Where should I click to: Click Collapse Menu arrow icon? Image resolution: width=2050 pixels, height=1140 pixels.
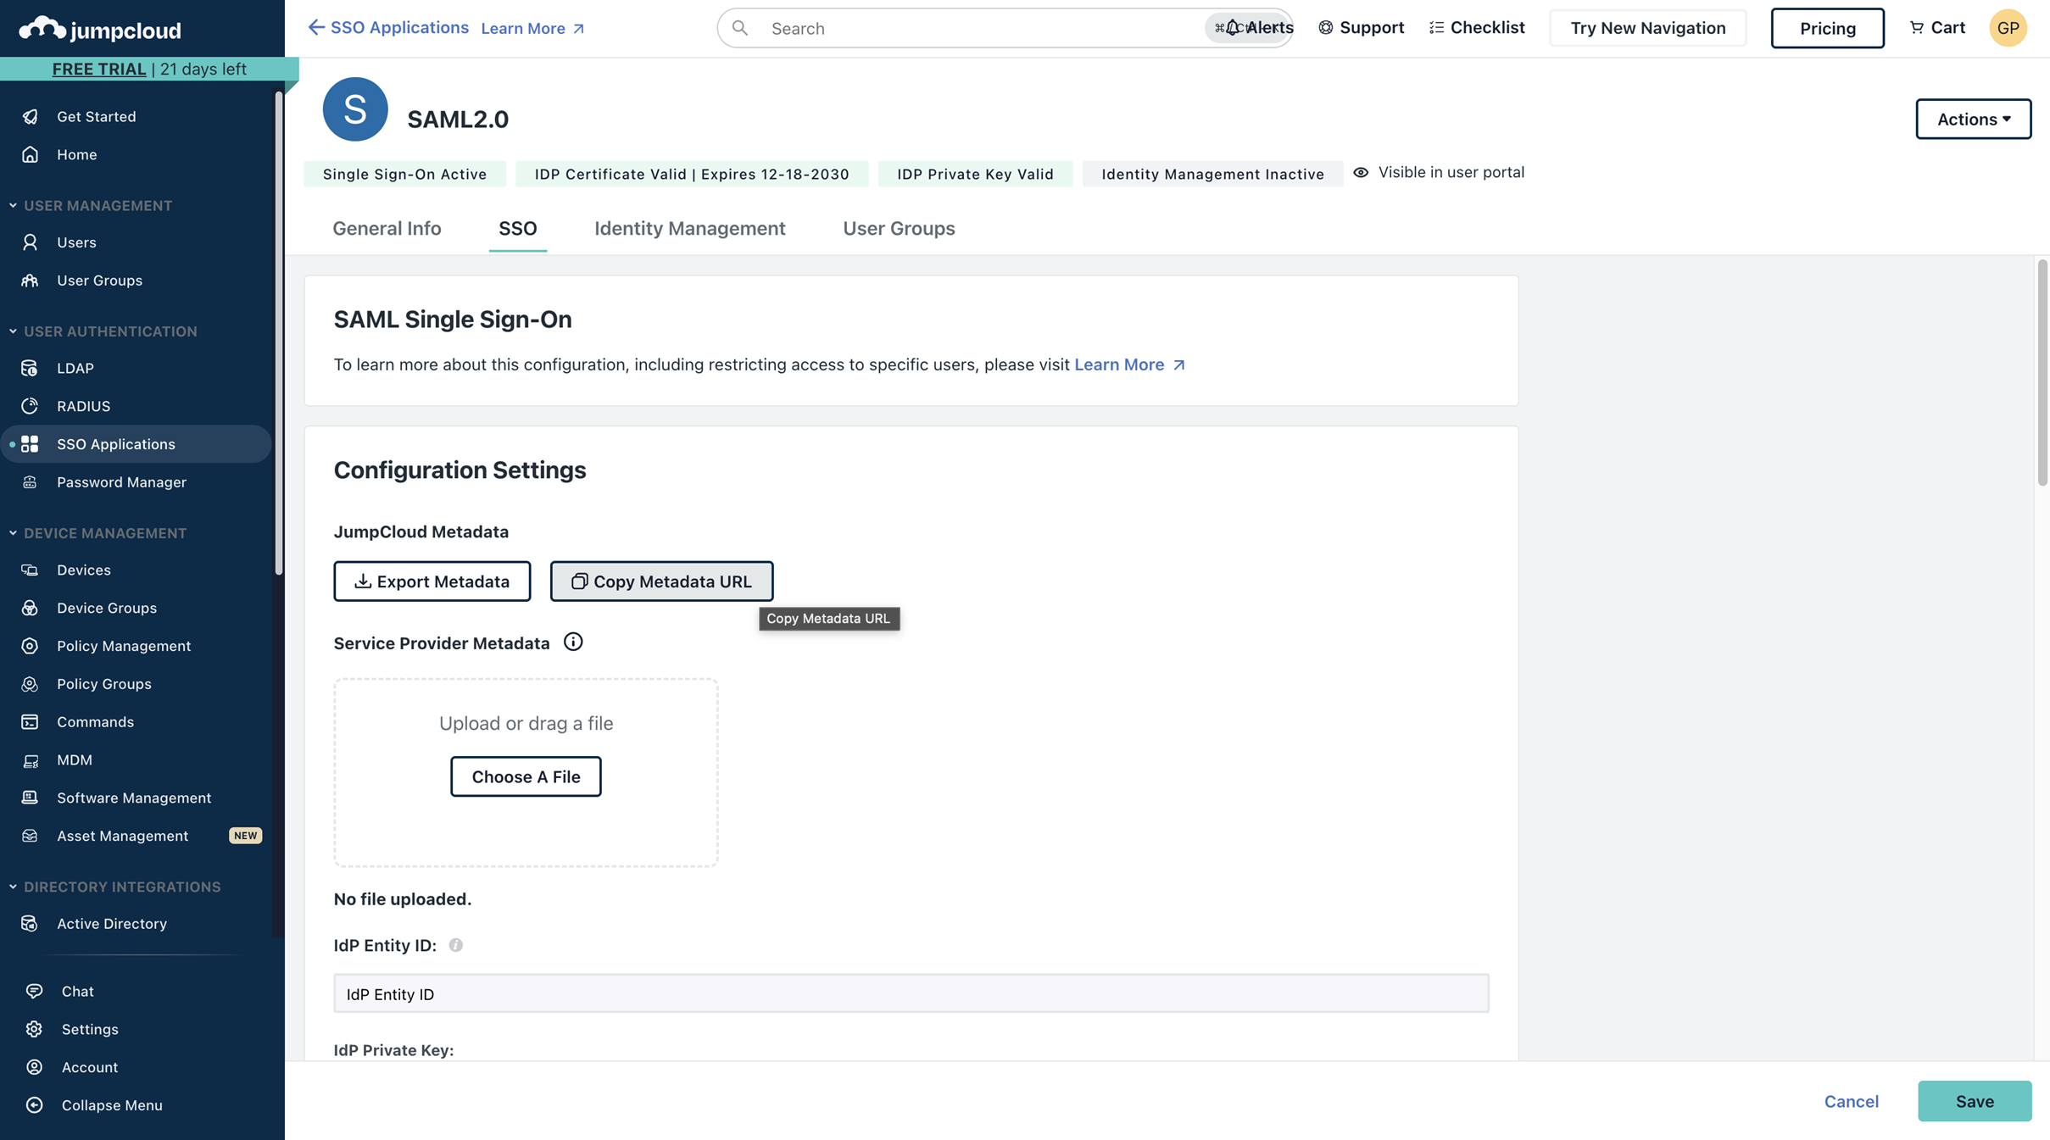(x=35, y=1105)
